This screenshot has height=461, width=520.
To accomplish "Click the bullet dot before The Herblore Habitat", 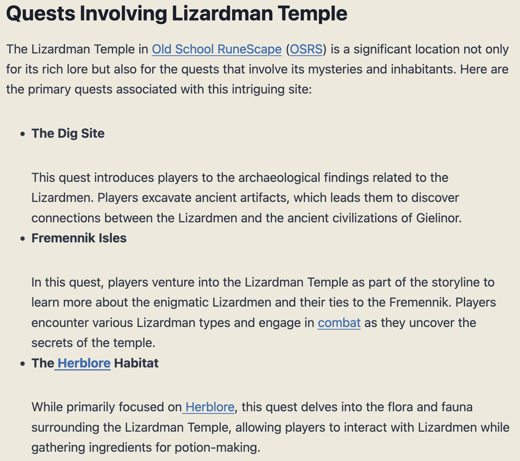I will click(23, 363).
